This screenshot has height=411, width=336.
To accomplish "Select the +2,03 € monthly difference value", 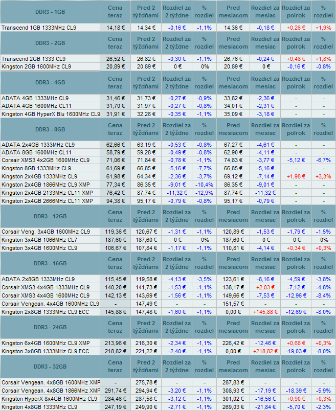I will 265,287.
